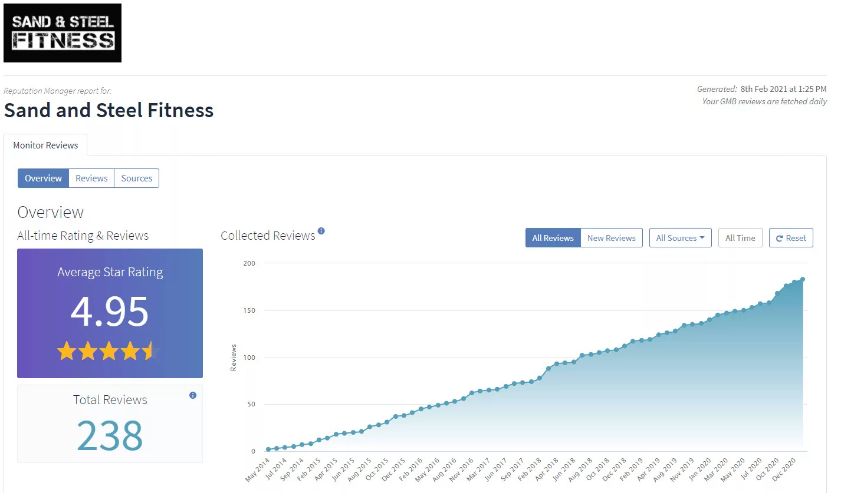Click the 4.95 rating value

[110, 311]
